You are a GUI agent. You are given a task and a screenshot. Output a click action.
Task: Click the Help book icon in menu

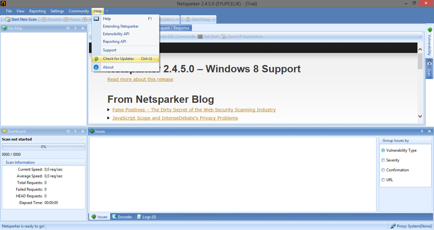pyautogui.click(x=96, y=19)
